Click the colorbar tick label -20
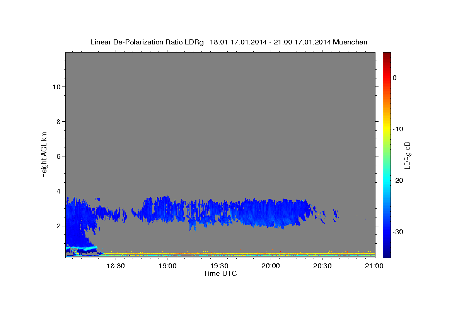This screenshot has height=309, width=464. point(398,180)
